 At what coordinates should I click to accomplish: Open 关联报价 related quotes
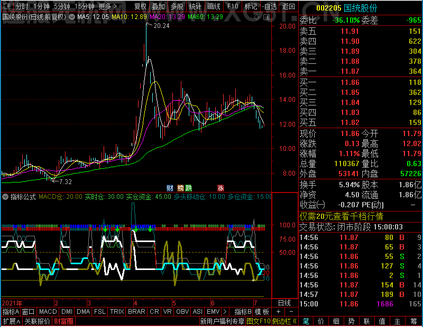click(37, 321)
